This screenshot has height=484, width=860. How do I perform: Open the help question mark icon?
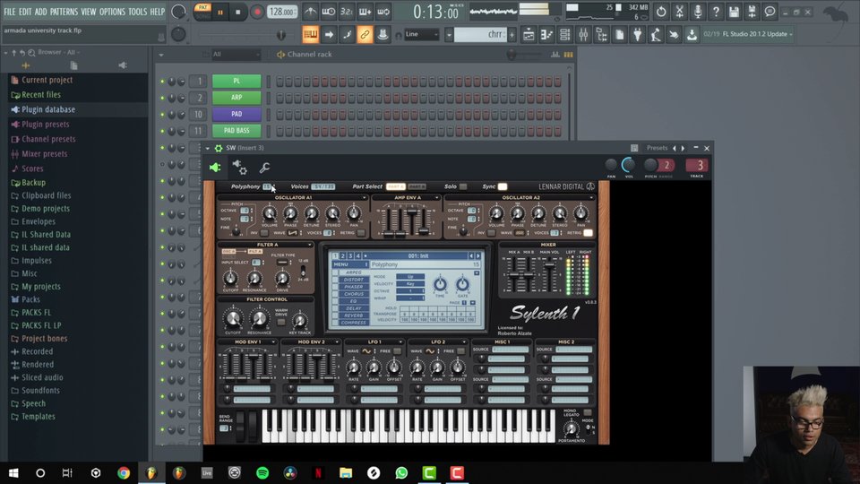[716, 12]
